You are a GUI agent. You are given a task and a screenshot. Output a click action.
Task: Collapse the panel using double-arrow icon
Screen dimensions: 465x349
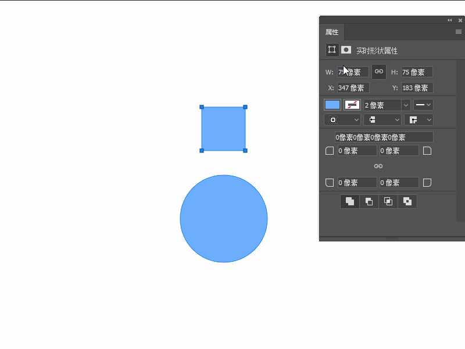(x=449, y=20)
